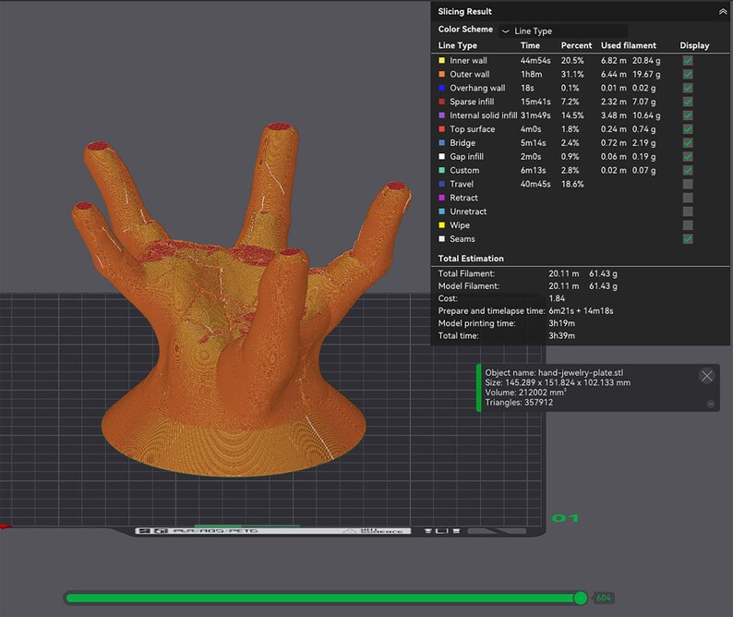This screenshot has height=617, width=733.
Task: Click the Used filament column header
Action: click(x=629, y=45)
